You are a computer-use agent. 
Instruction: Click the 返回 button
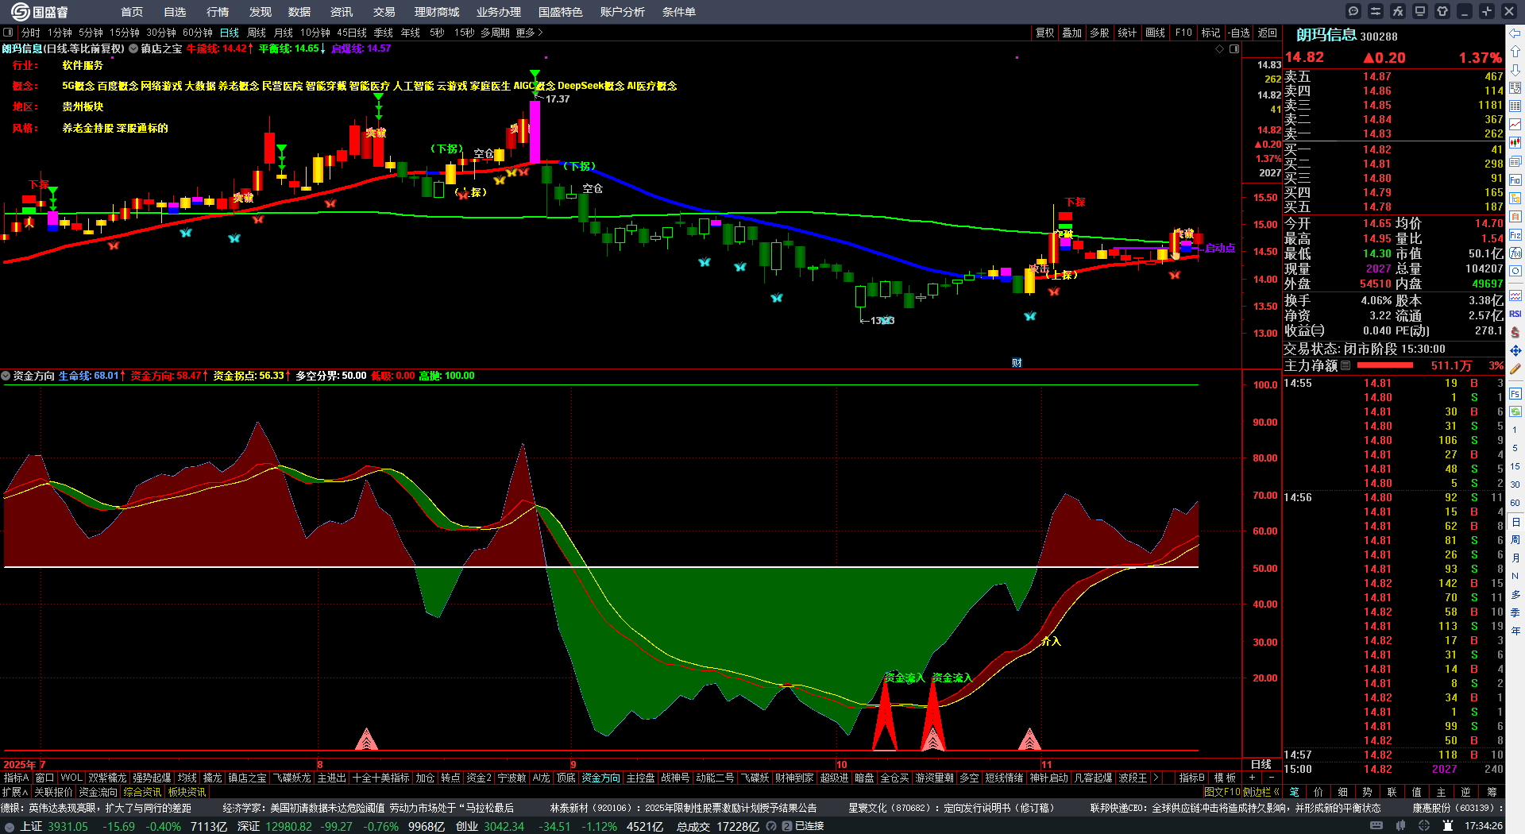coord(1268,33)
